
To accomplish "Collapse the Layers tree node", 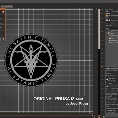I will tap(107, 33).
